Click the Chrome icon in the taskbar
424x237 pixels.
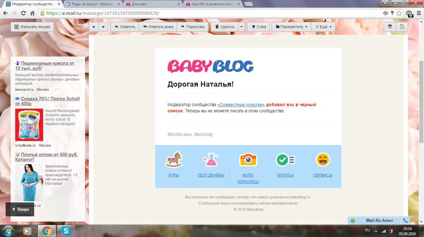[47, 231]
